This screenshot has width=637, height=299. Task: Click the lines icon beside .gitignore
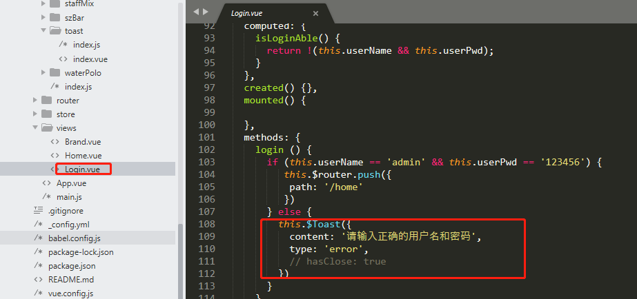[x=38, y=210]
